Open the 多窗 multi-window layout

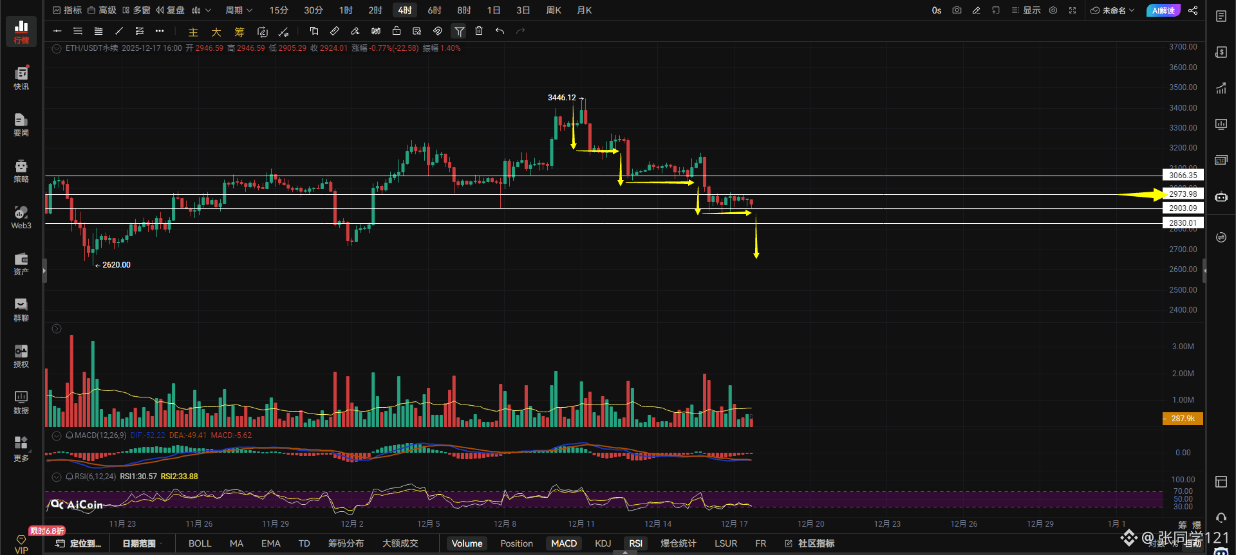pyautogui.click(x=136, y=10)
